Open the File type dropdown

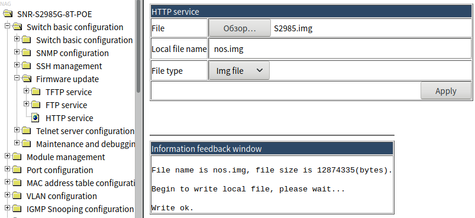tap(239, 71)
